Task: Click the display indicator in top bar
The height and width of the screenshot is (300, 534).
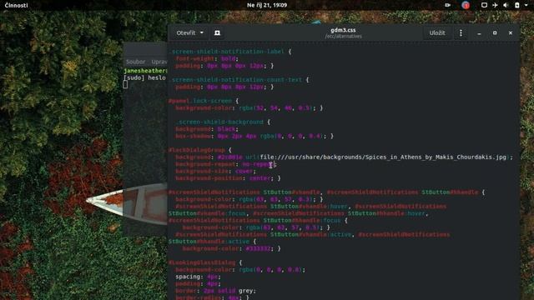Action: [x=484, y=5]
